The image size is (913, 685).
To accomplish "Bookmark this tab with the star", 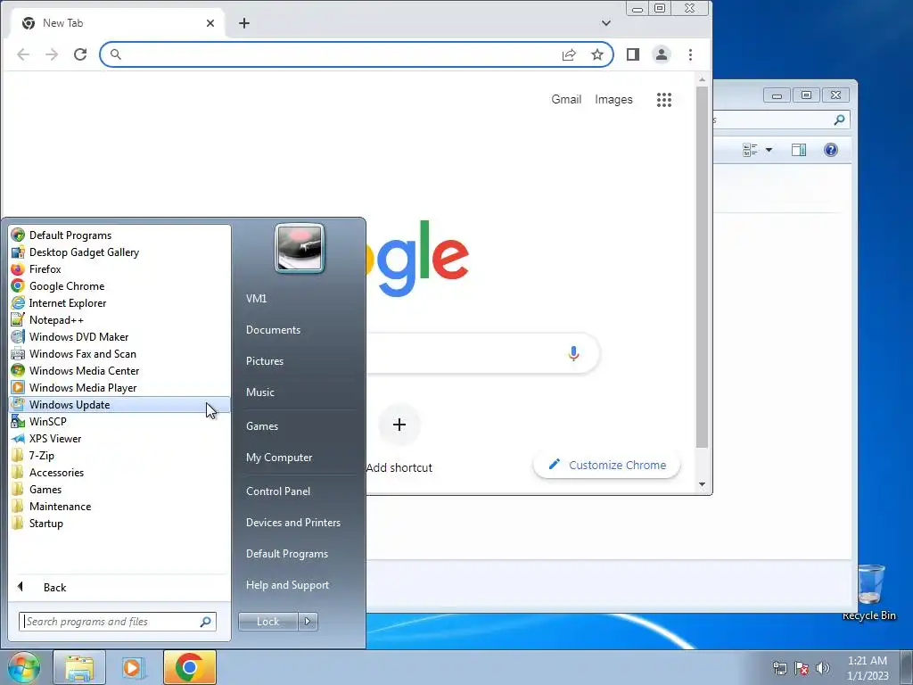I will coord(597,54).
